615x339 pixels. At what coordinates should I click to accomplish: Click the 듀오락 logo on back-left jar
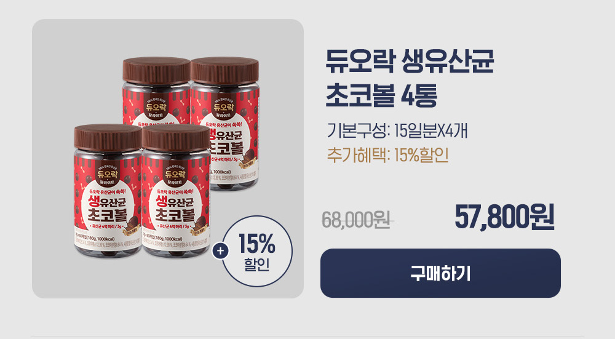(156, 106)
